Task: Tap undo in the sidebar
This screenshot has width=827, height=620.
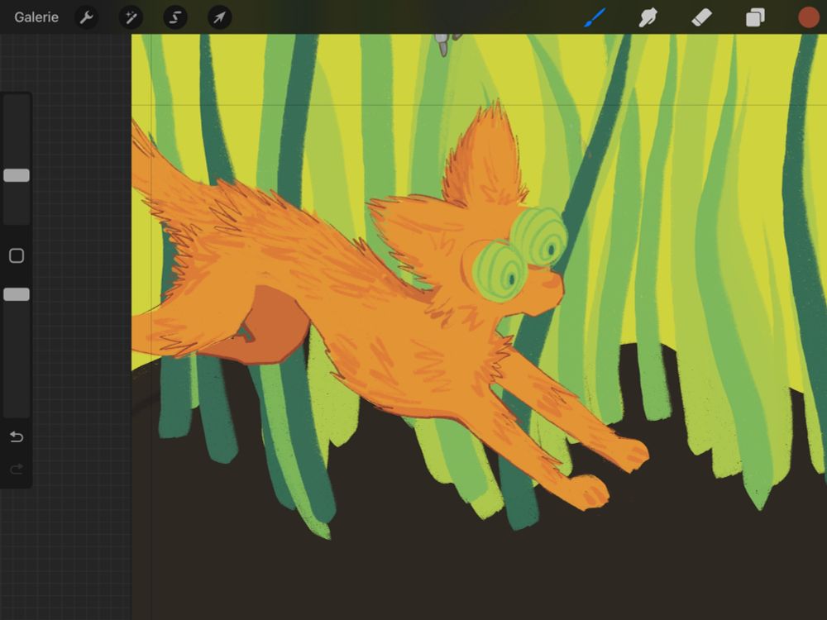Action: click(x=16, y=436)
